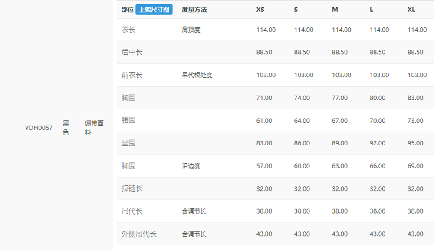Select the 坐围 row label
Image resolution: width=434 pixels, height=251 pixels.
(128, 143)
